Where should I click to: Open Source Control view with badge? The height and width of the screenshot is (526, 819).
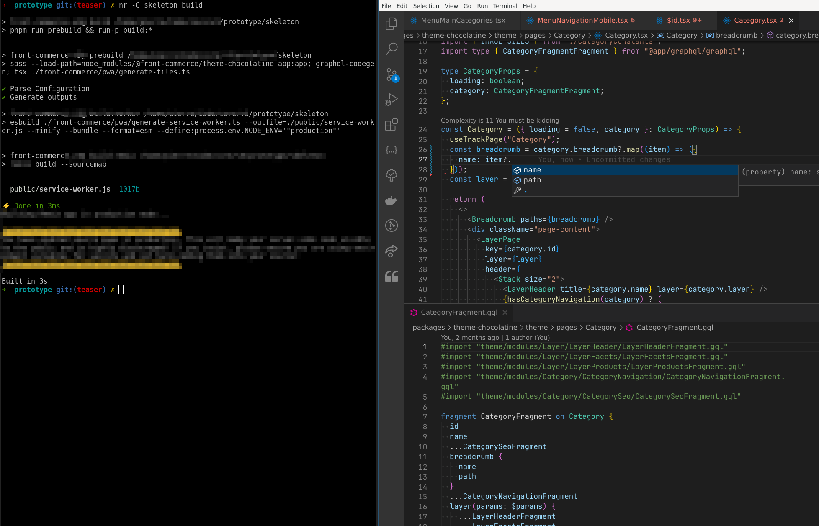pos(391,74)
